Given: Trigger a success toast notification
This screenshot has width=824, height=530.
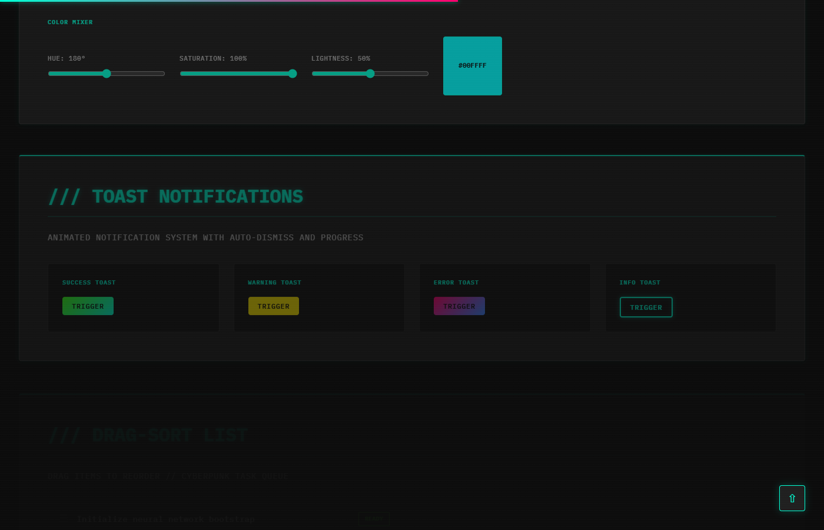Looking at the screenshot, I should pyautogui.click(x=88, y=306).
